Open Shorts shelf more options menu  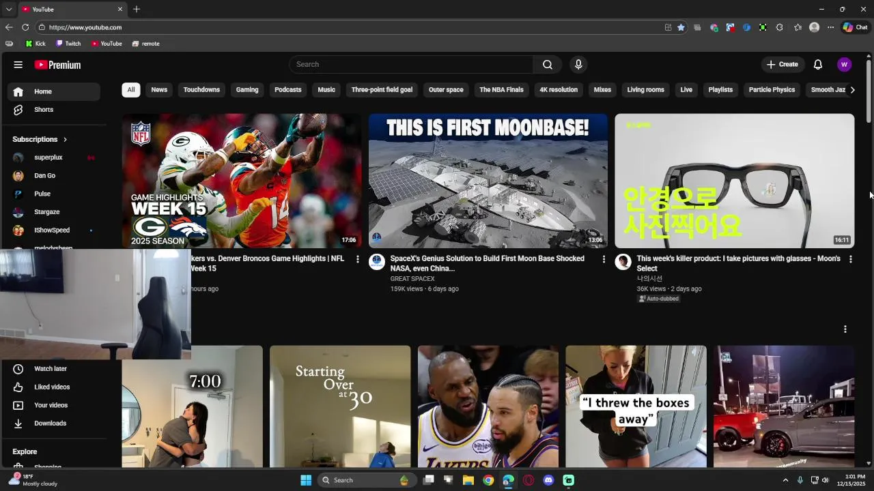click(x=845, y=329)
